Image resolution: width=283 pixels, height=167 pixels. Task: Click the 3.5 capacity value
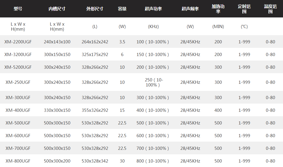tap(122, 42)
